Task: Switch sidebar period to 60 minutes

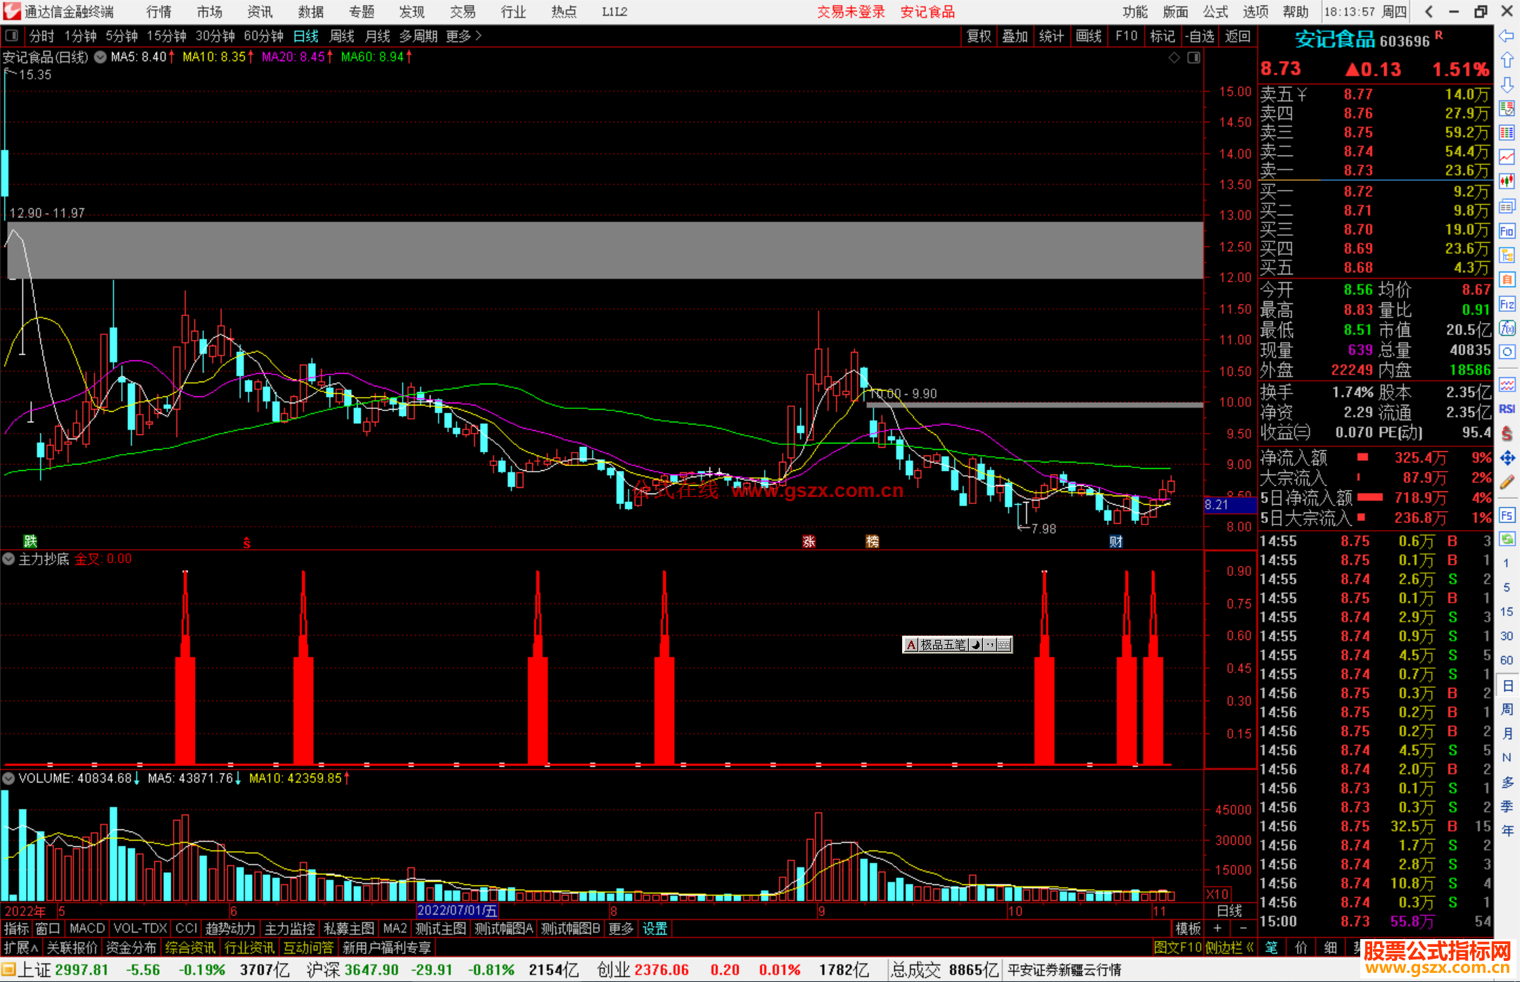Action: pyautogui.click(x=1507, y=660)
